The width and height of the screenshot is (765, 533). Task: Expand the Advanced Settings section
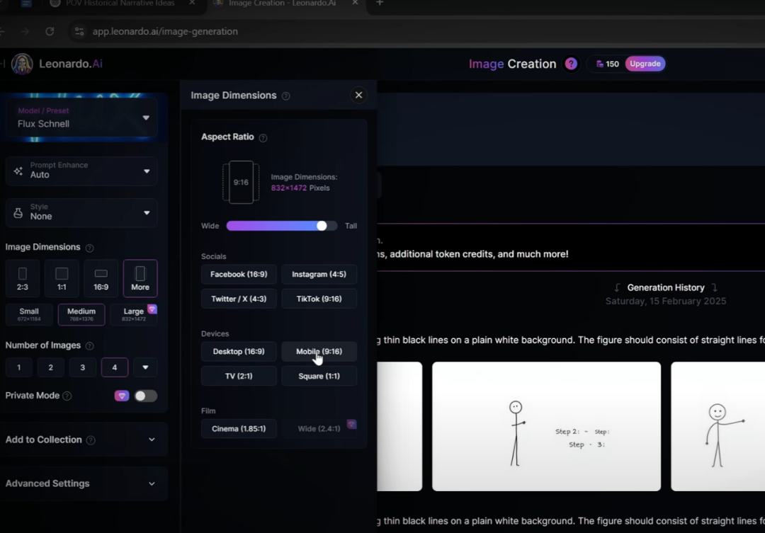pyautogui.click(x=81, y=483)
